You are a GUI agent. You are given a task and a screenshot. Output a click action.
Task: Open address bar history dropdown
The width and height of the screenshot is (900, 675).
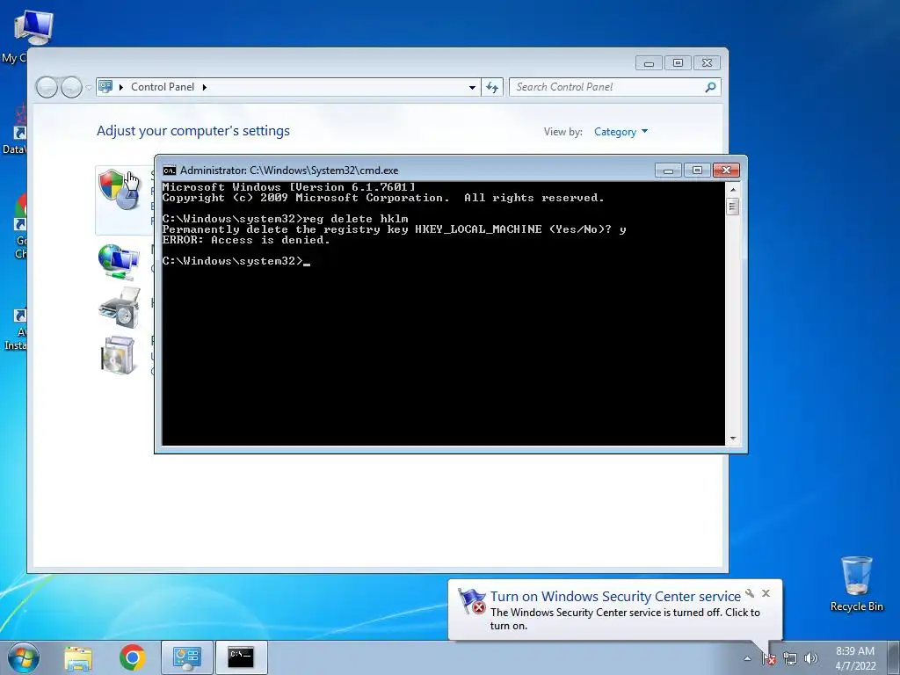pos(472,87)
